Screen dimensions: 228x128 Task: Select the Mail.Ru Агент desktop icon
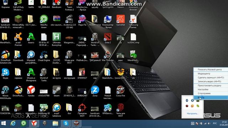44,22
